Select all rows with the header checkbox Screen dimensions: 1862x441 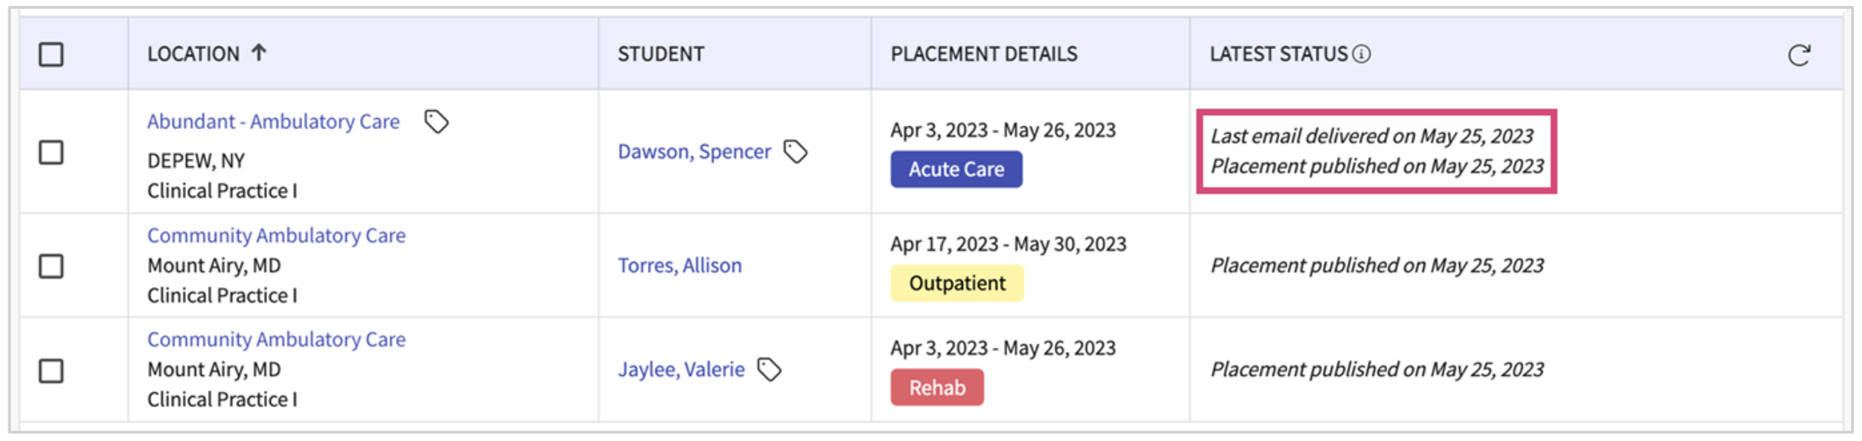coord(51,52)
